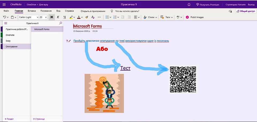Image resolution: width=257 pixels, height=122 pixels.
Task: Click the spell check abc icon
Action: coord(178,17)
